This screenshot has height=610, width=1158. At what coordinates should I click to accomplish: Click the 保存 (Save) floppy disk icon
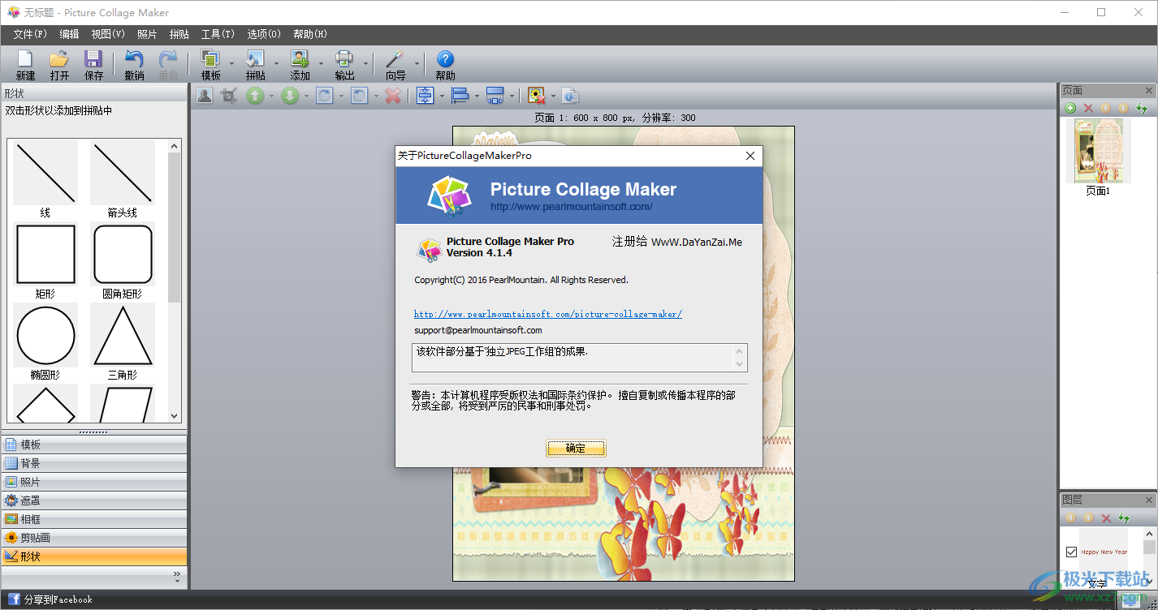pyautogui.click(x=93, y=59)
